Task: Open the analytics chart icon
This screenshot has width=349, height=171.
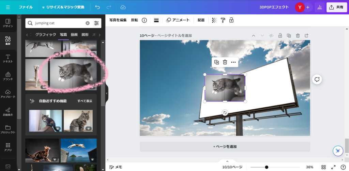Action: click(x=320, y=7)
